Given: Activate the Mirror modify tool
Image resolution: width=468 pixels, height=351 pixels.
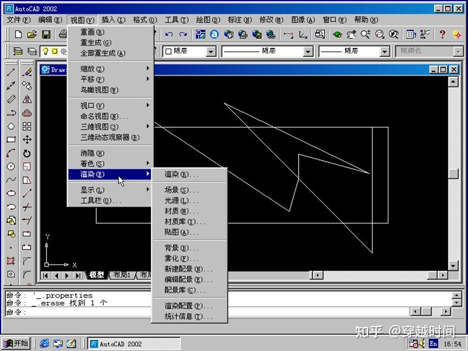Looking at the screenshot, I should pos(26,99).
